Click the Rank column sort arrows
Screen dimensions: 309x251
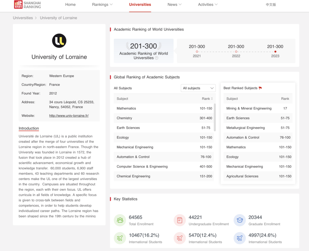click(212, 99)
